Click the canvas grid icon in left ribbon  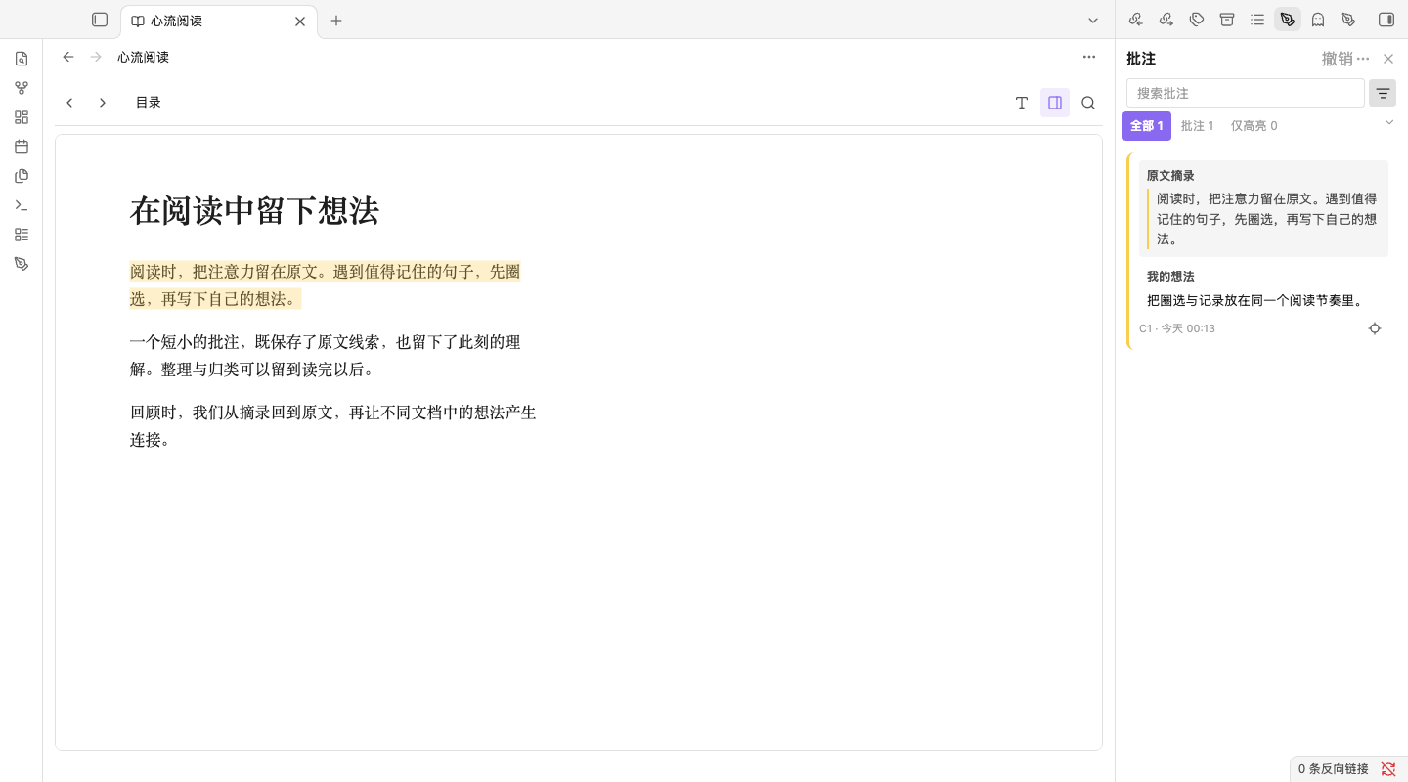(x=22, y=117)
